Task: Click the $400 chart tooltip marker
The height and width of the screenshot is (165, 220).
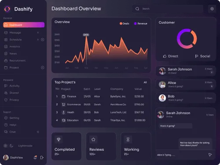Action: (x=86, y=35)
